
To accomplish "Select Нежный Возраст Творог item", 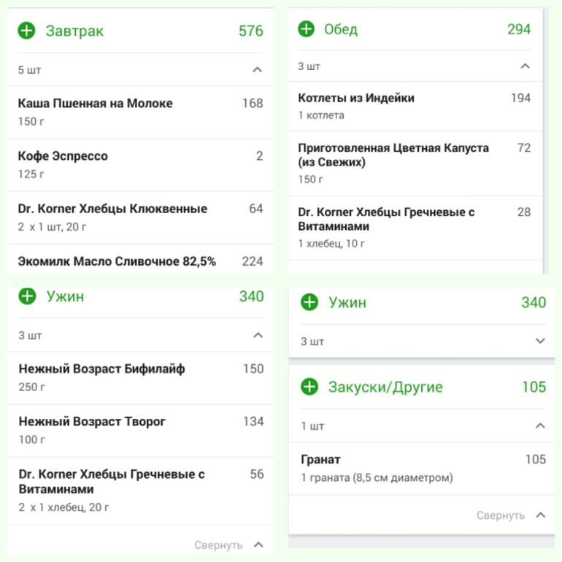I will tap(140, 431).
